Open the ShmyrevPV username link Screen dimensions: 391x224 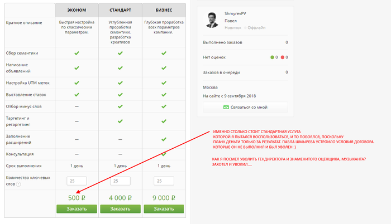236,14
